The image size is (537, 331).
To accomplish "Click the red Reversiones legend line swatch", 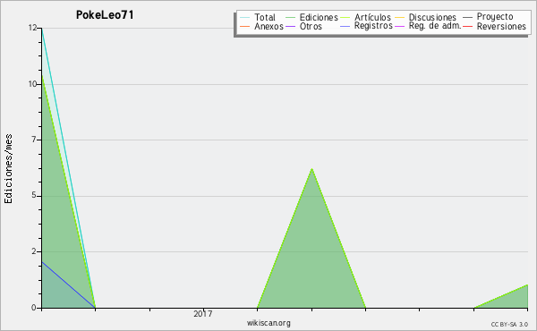I will click(x=468, y=26).
